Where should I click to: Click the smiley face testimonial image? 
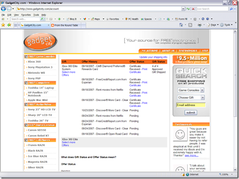[180, 134]
